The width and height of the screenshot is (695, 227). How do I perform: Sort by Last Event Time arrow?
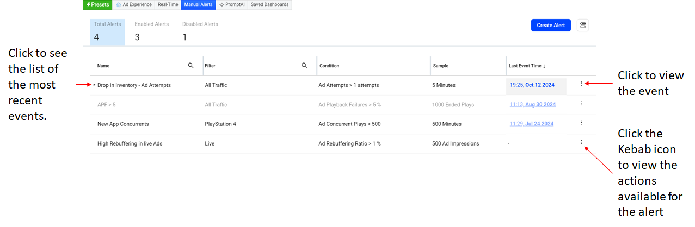click(544, 66)
